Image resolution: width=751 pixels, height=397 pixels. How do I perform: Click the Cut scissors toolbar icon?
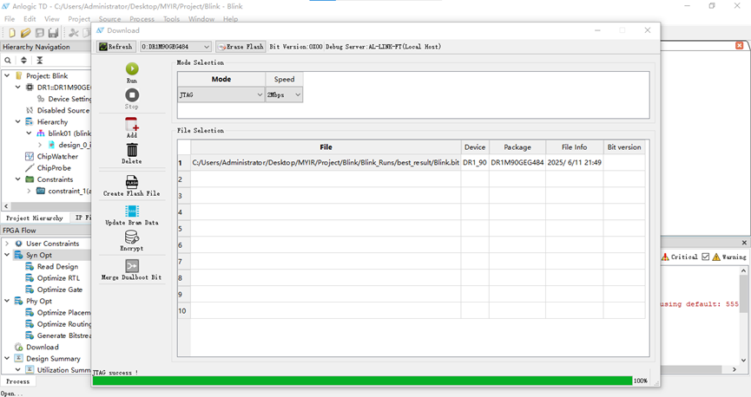tap(74, 33)
